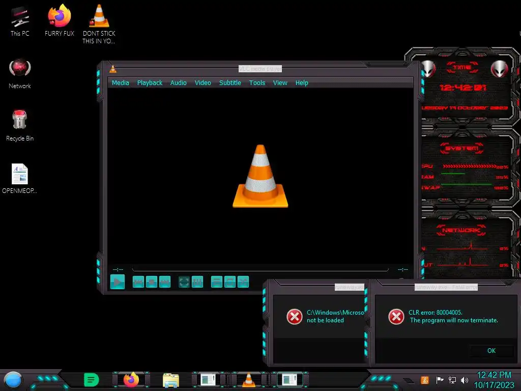Image resolution: width=521 pixels, height=391 pixels.
Task: Click the orange Java tray icon
Action: click(x=424, y=380)
